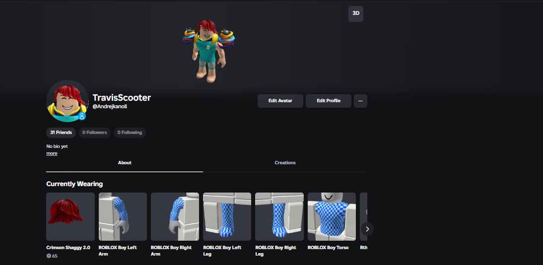Click the Currently Wearing heading
This screenshot has width=543, height=265.
74,184
